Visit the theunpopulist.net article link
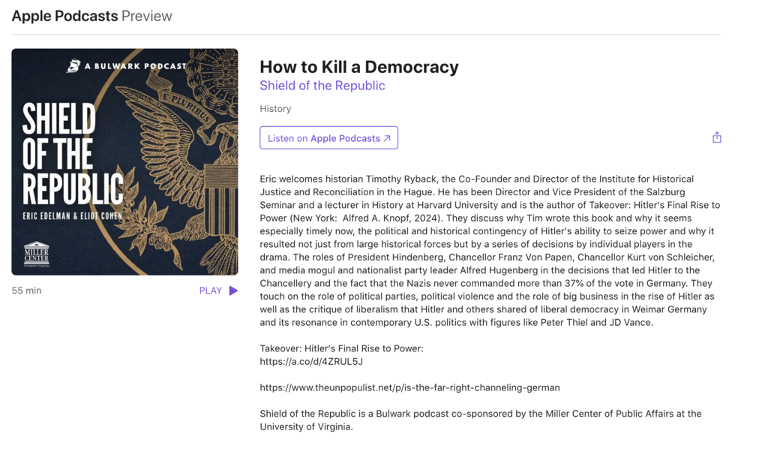780x452 pixels. [409, 387]
